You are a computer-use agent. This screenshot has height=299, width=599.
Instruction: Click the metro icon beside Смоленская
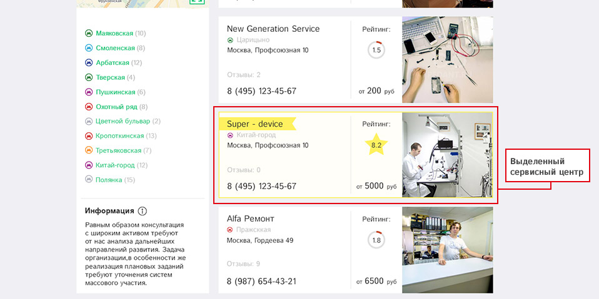click(89, 48)
